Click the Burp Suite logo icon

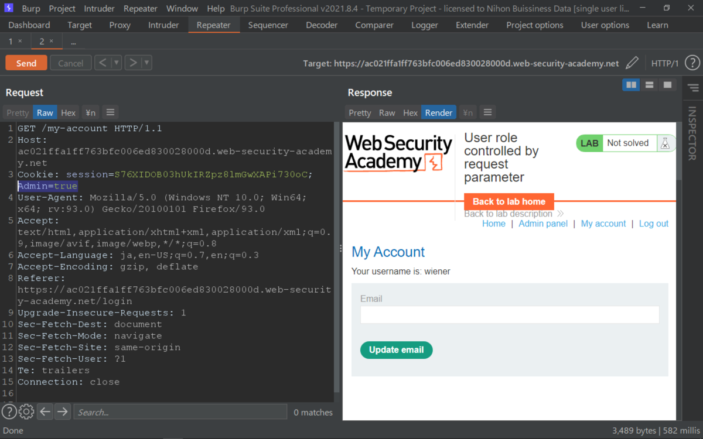click(8, 8)
